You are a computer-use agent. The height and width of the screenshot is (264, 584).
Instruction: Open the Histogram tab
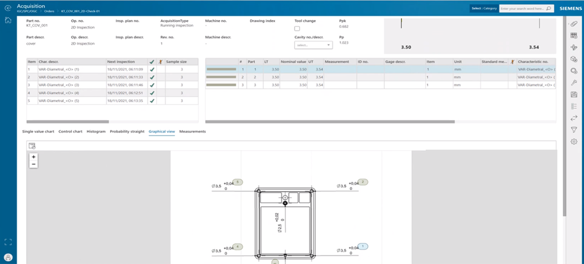(x=96, y=131)
